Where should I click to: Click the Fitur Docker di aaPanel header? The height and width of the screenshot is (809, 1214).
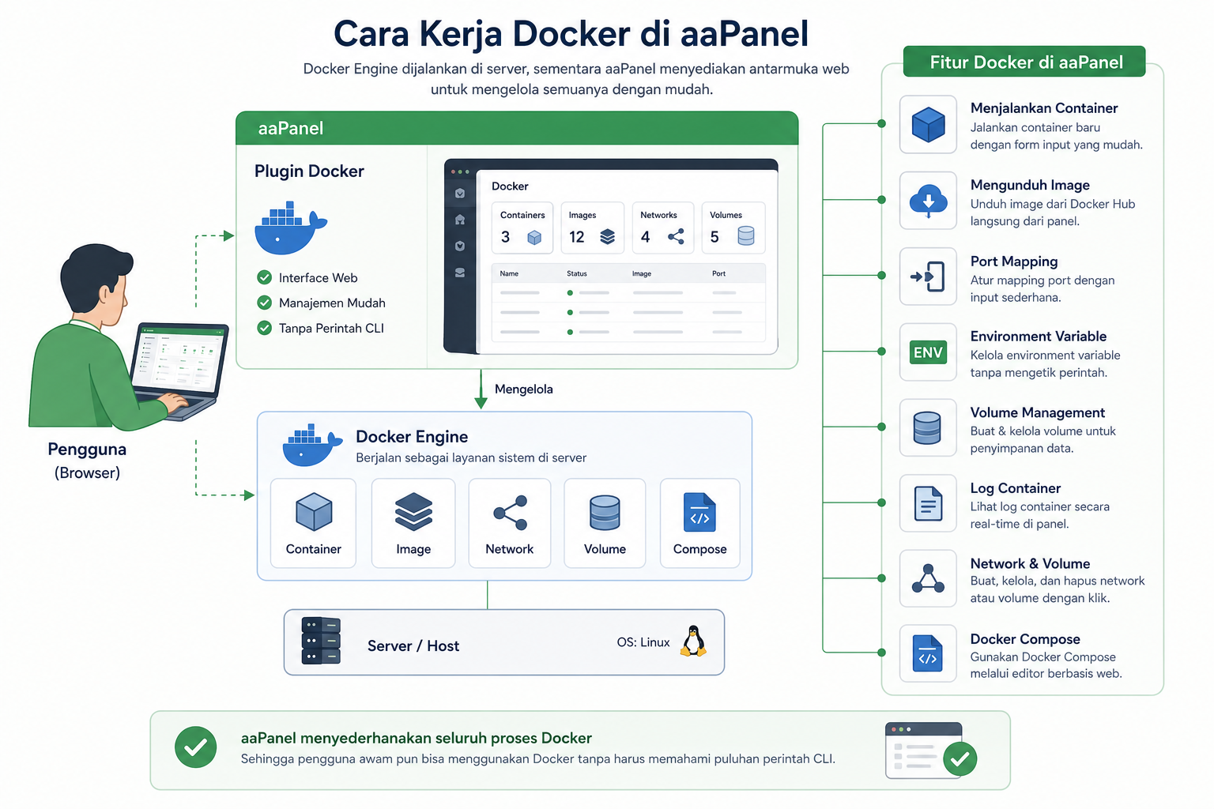point(1025,62)
